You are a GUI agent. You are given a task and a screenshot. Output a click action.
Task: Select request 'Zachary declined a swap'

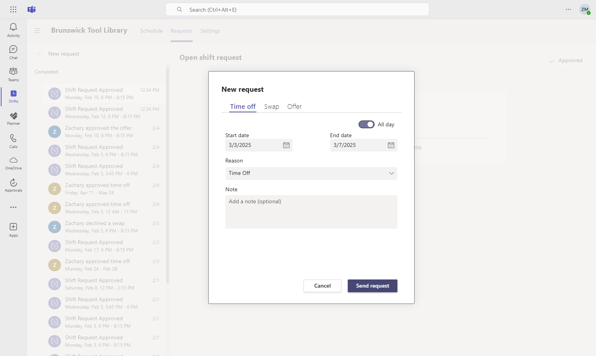point(104,227)
